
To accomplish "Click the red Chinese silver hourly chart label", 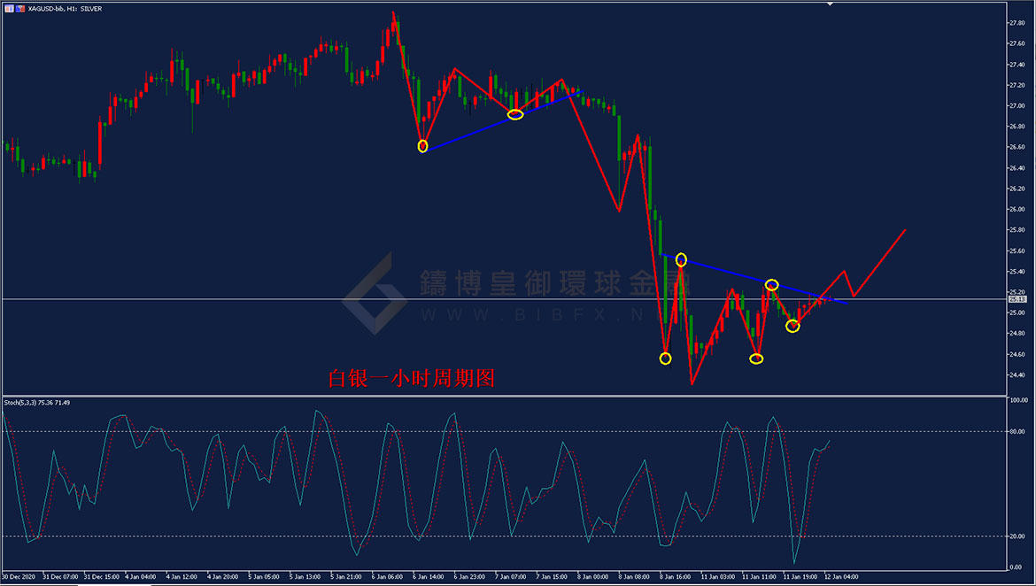I will (411, 379).
